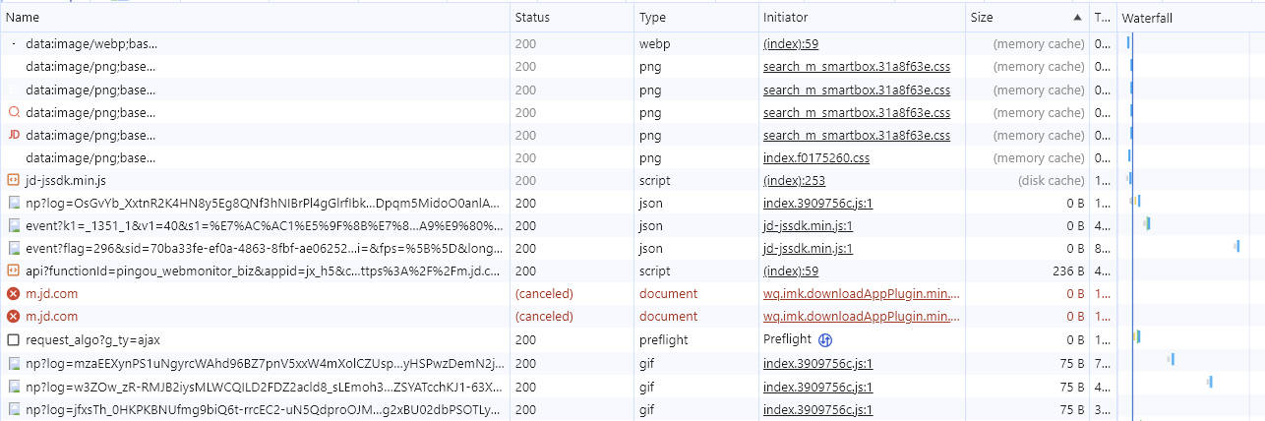Viewport: 1265px width, 421px height.
Task: Click the blank document icon beside request_algo
Action: click(13, 339)
